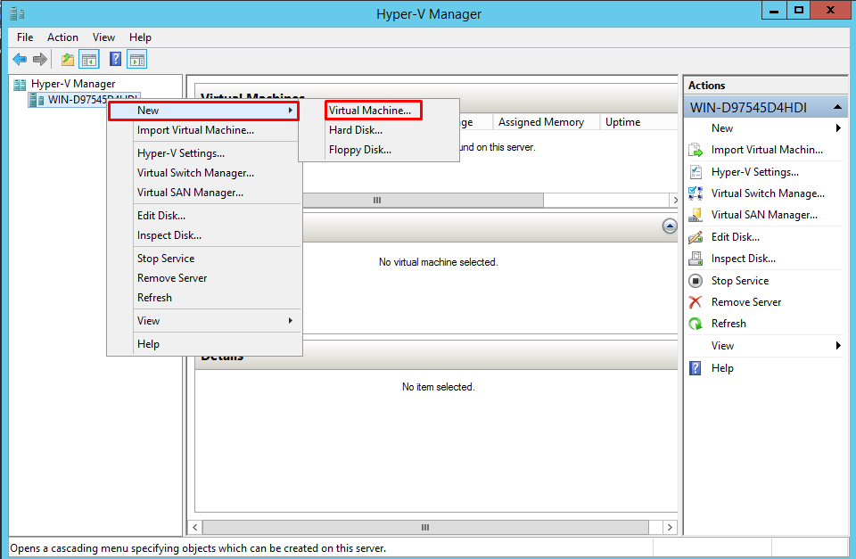Select Help in the context menu
856x559 pixels.
[x=205, y=344]
